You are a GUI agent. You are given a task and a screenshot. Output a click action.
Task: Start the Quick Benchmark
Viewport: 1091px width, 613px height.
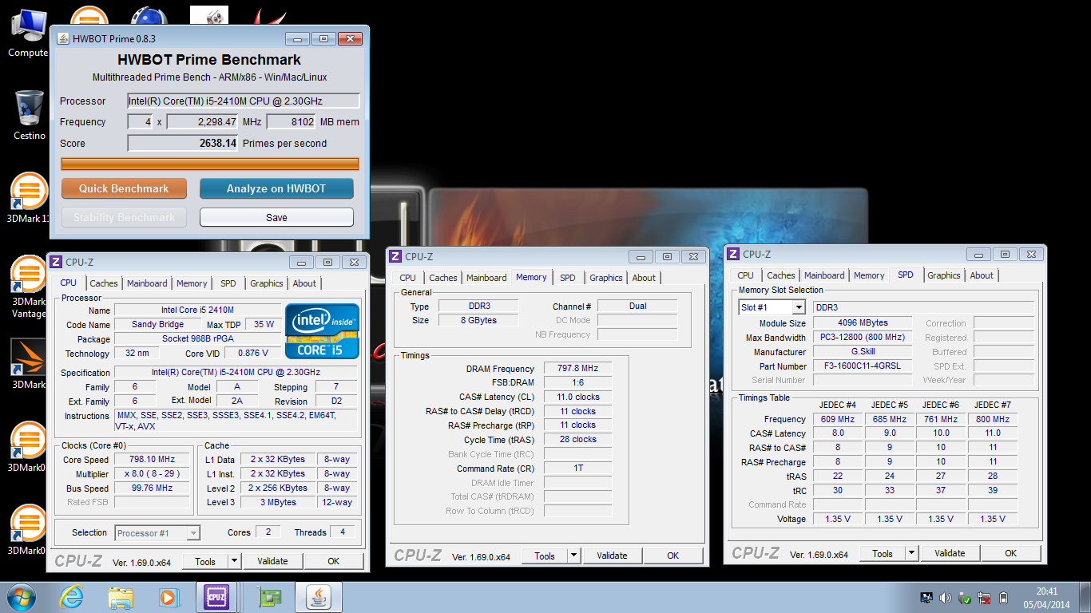[124, 188]
